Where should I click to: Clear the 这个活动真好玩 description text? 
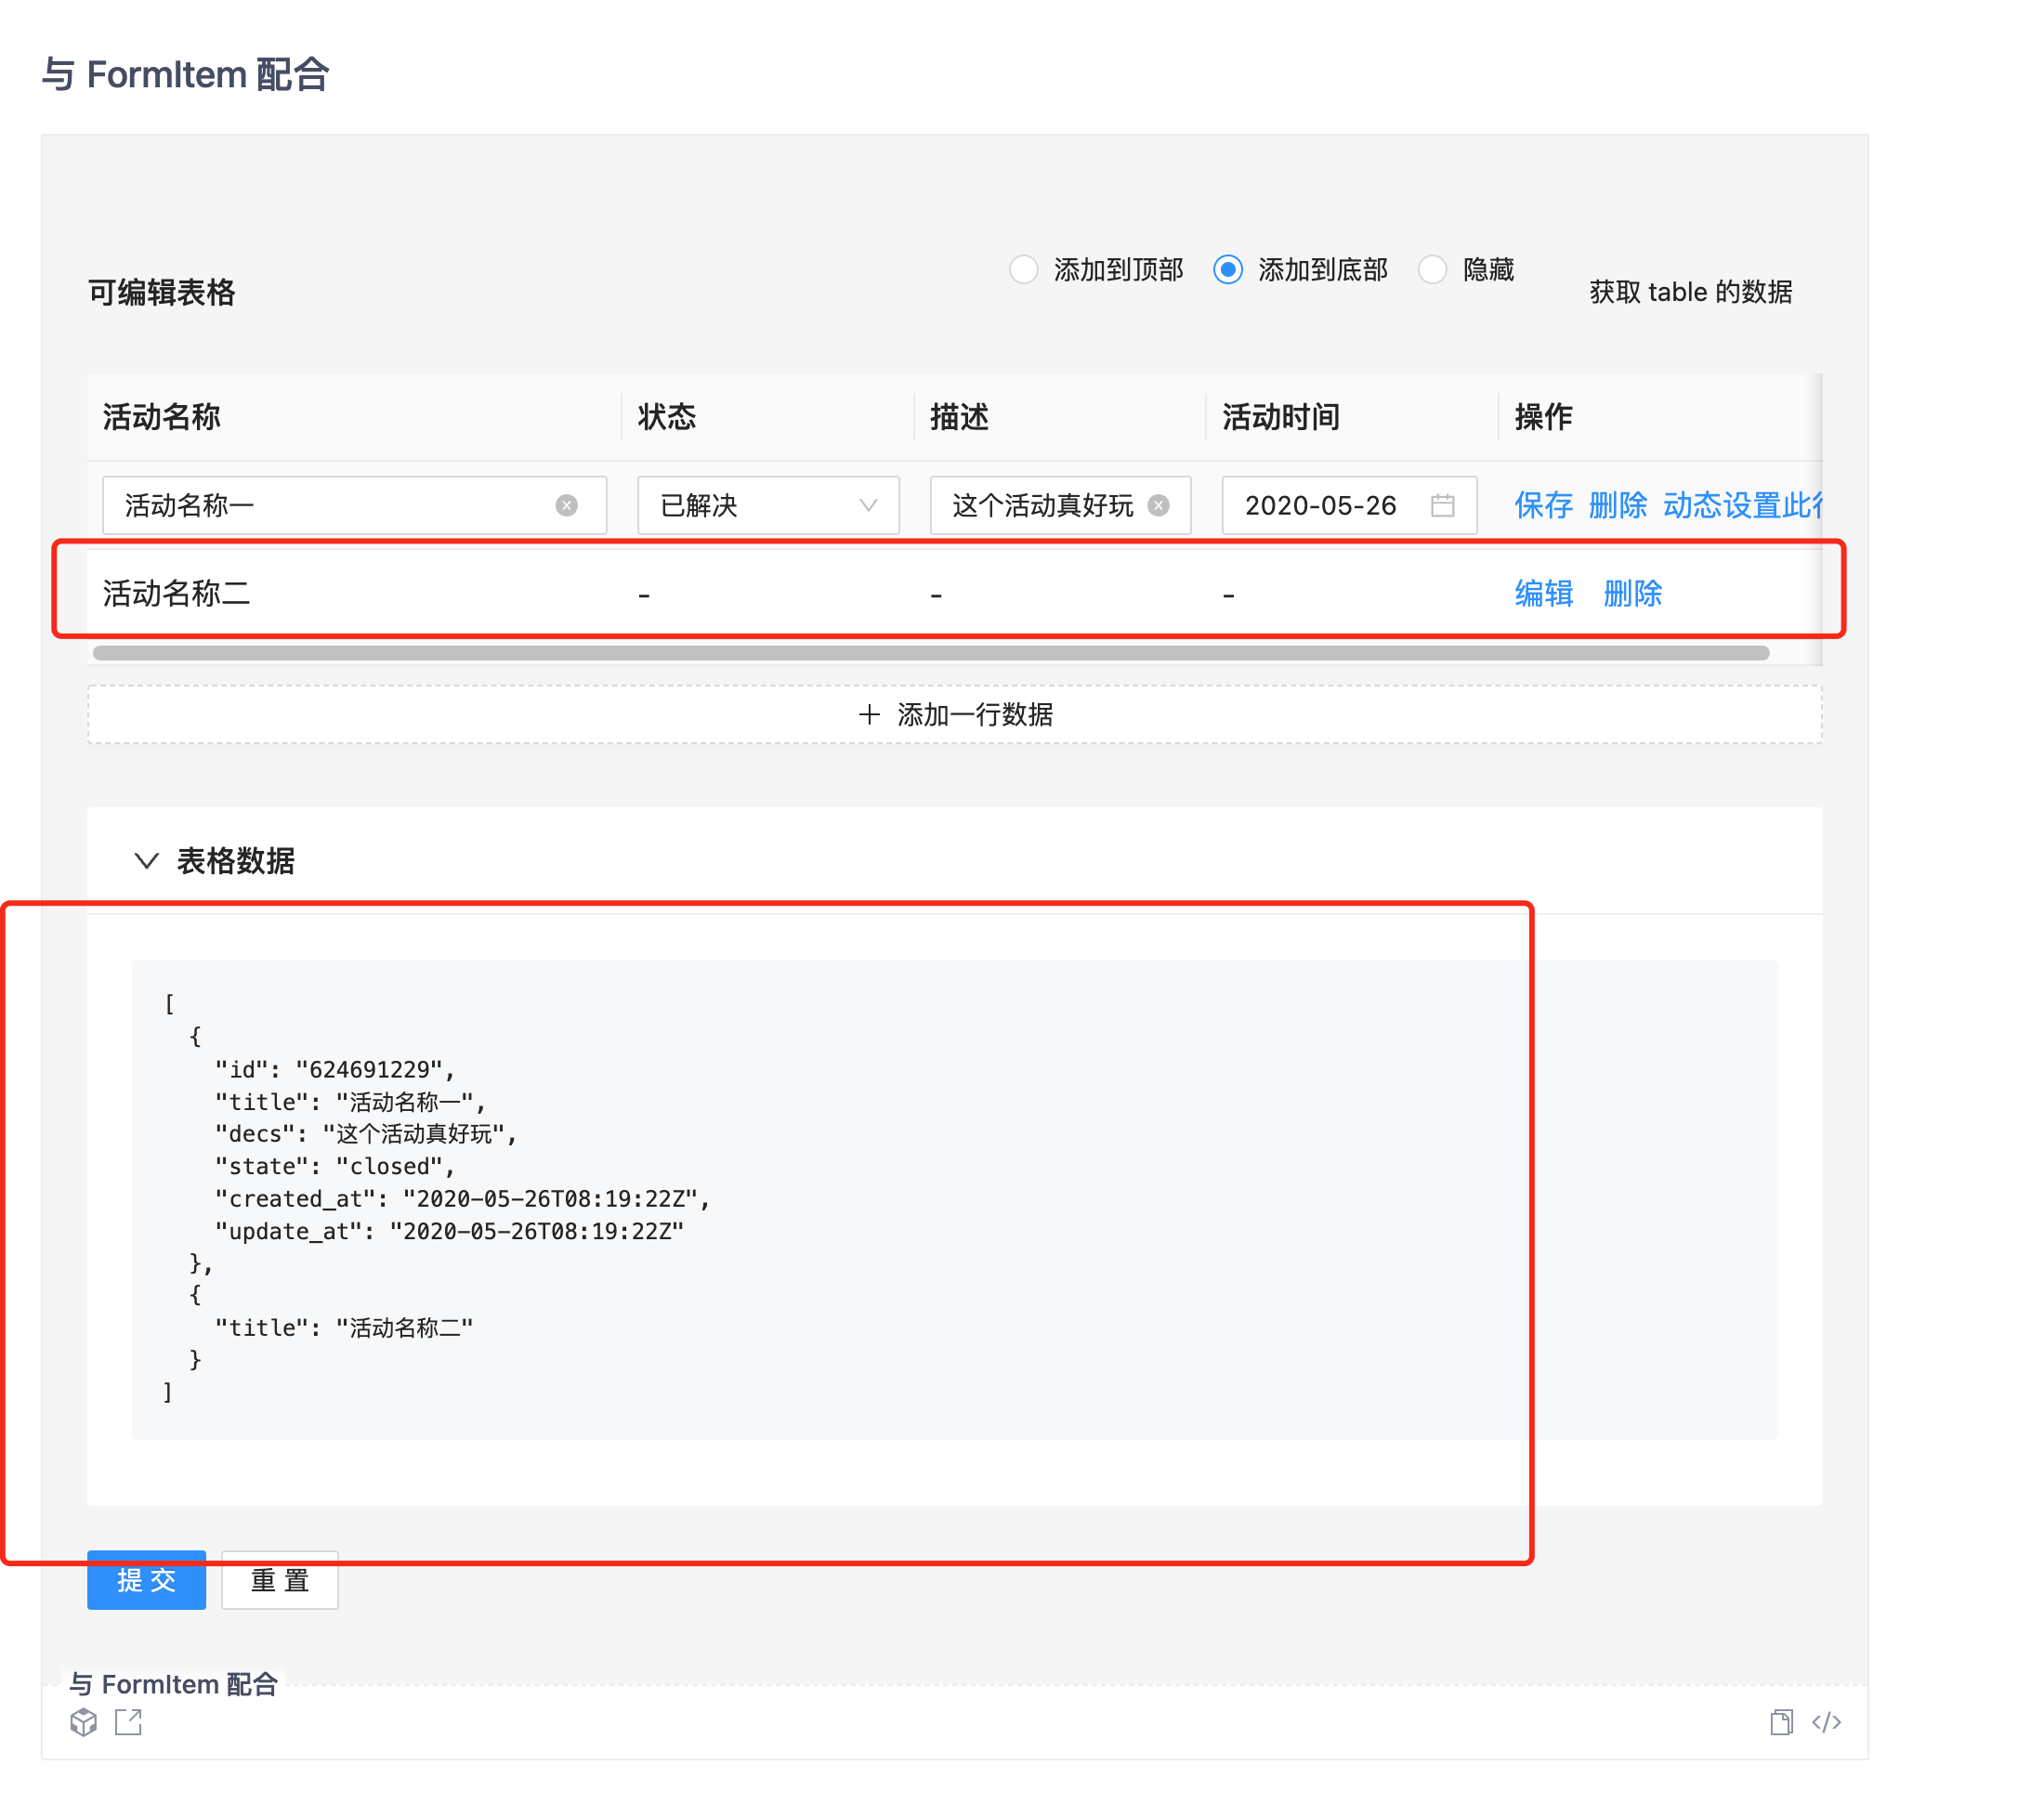[1158, 506]
